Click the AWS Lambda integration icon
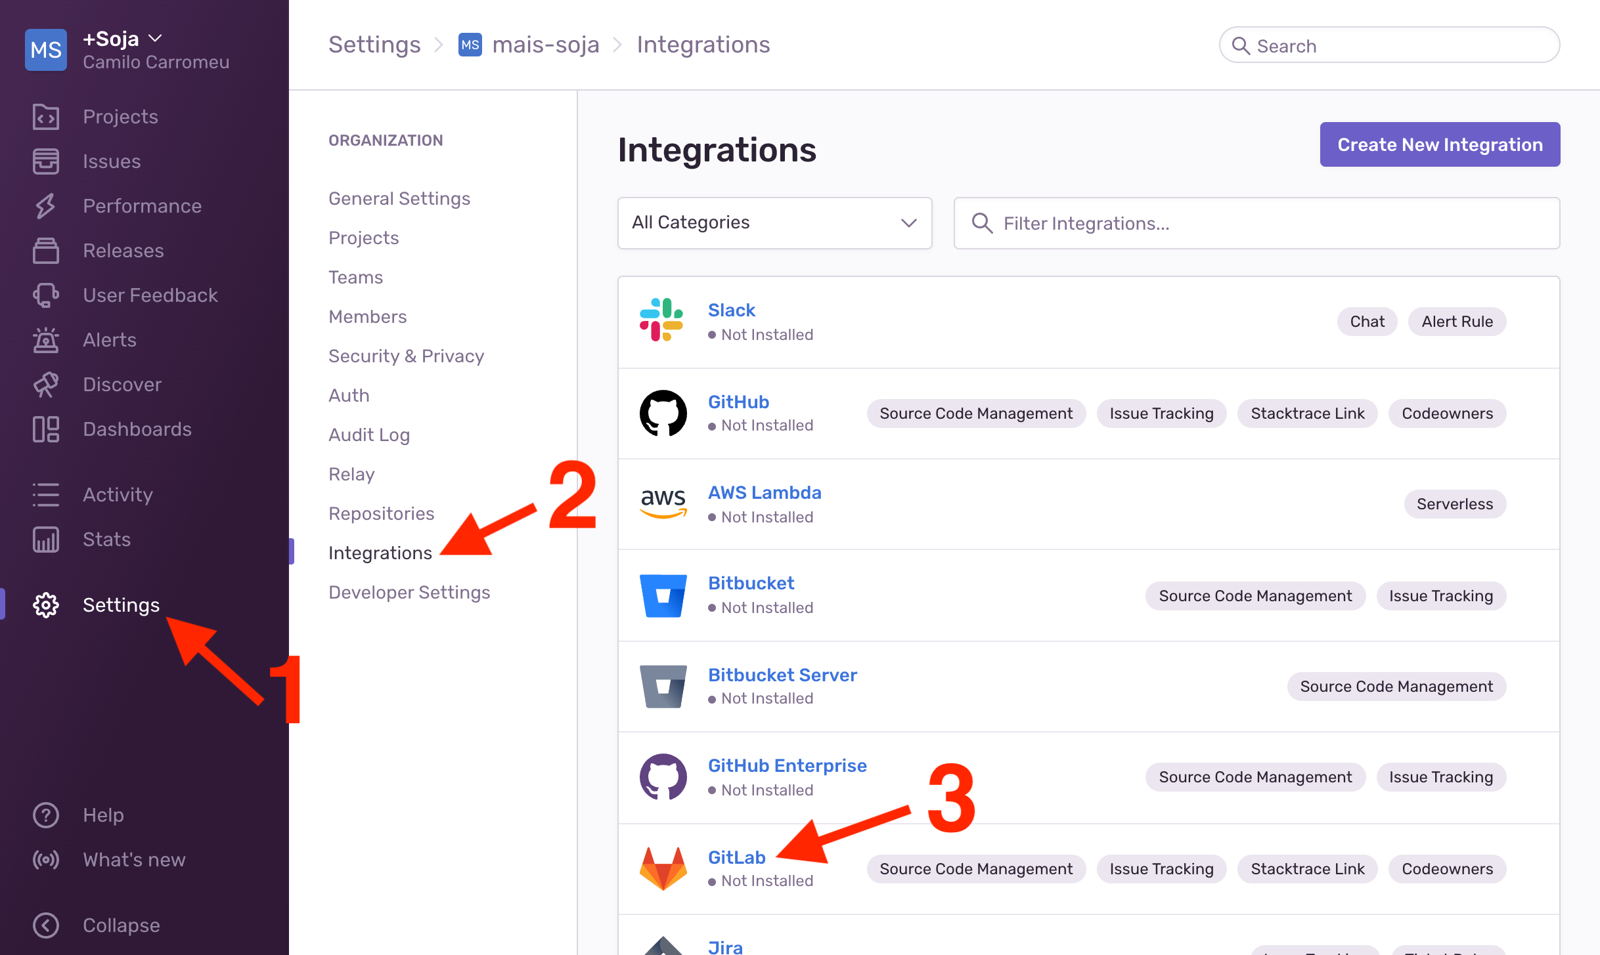The height and width of the screenshot is (955, 1600). pos(662,503)
